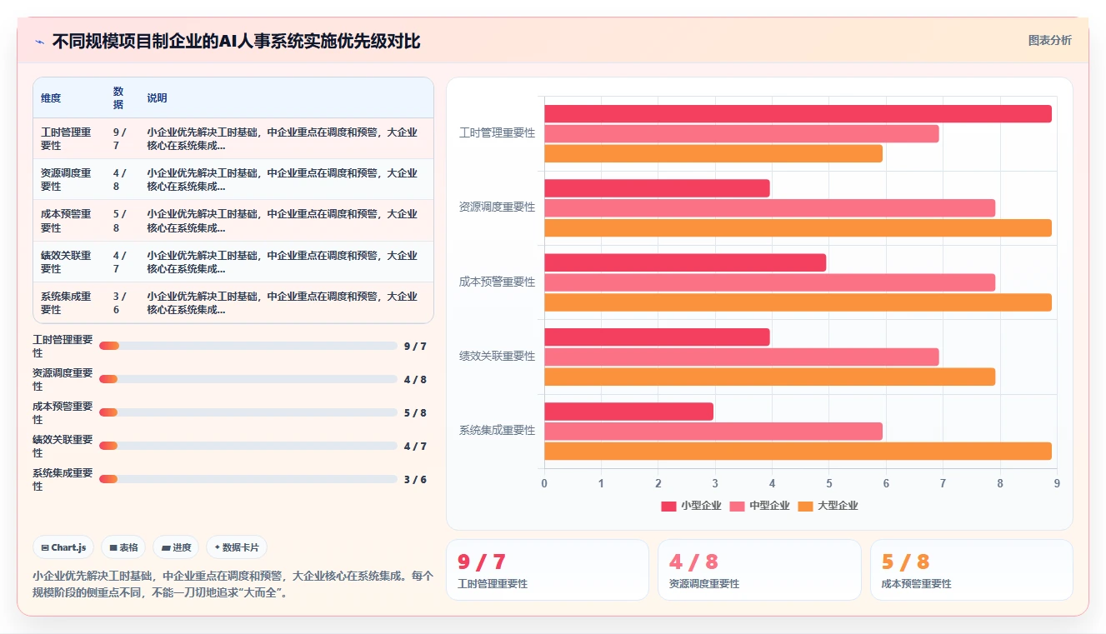Click 小型企业 bar for 资源调度重要性
Image resolution: width=1106 pixels, height=634 pixels.
point(657,188)
